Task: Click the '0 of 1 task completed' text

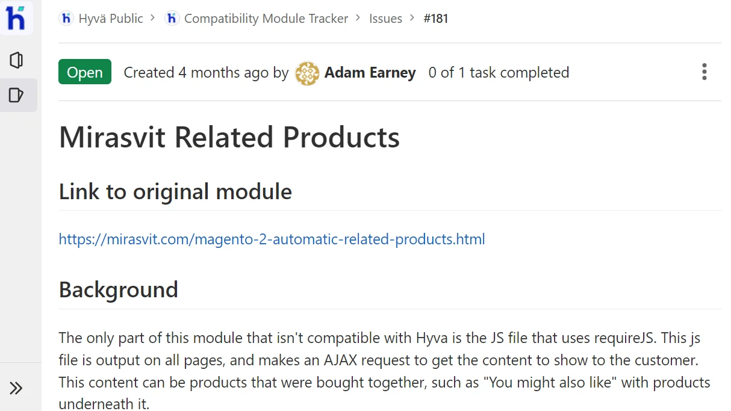Action: tap(499, 73)
